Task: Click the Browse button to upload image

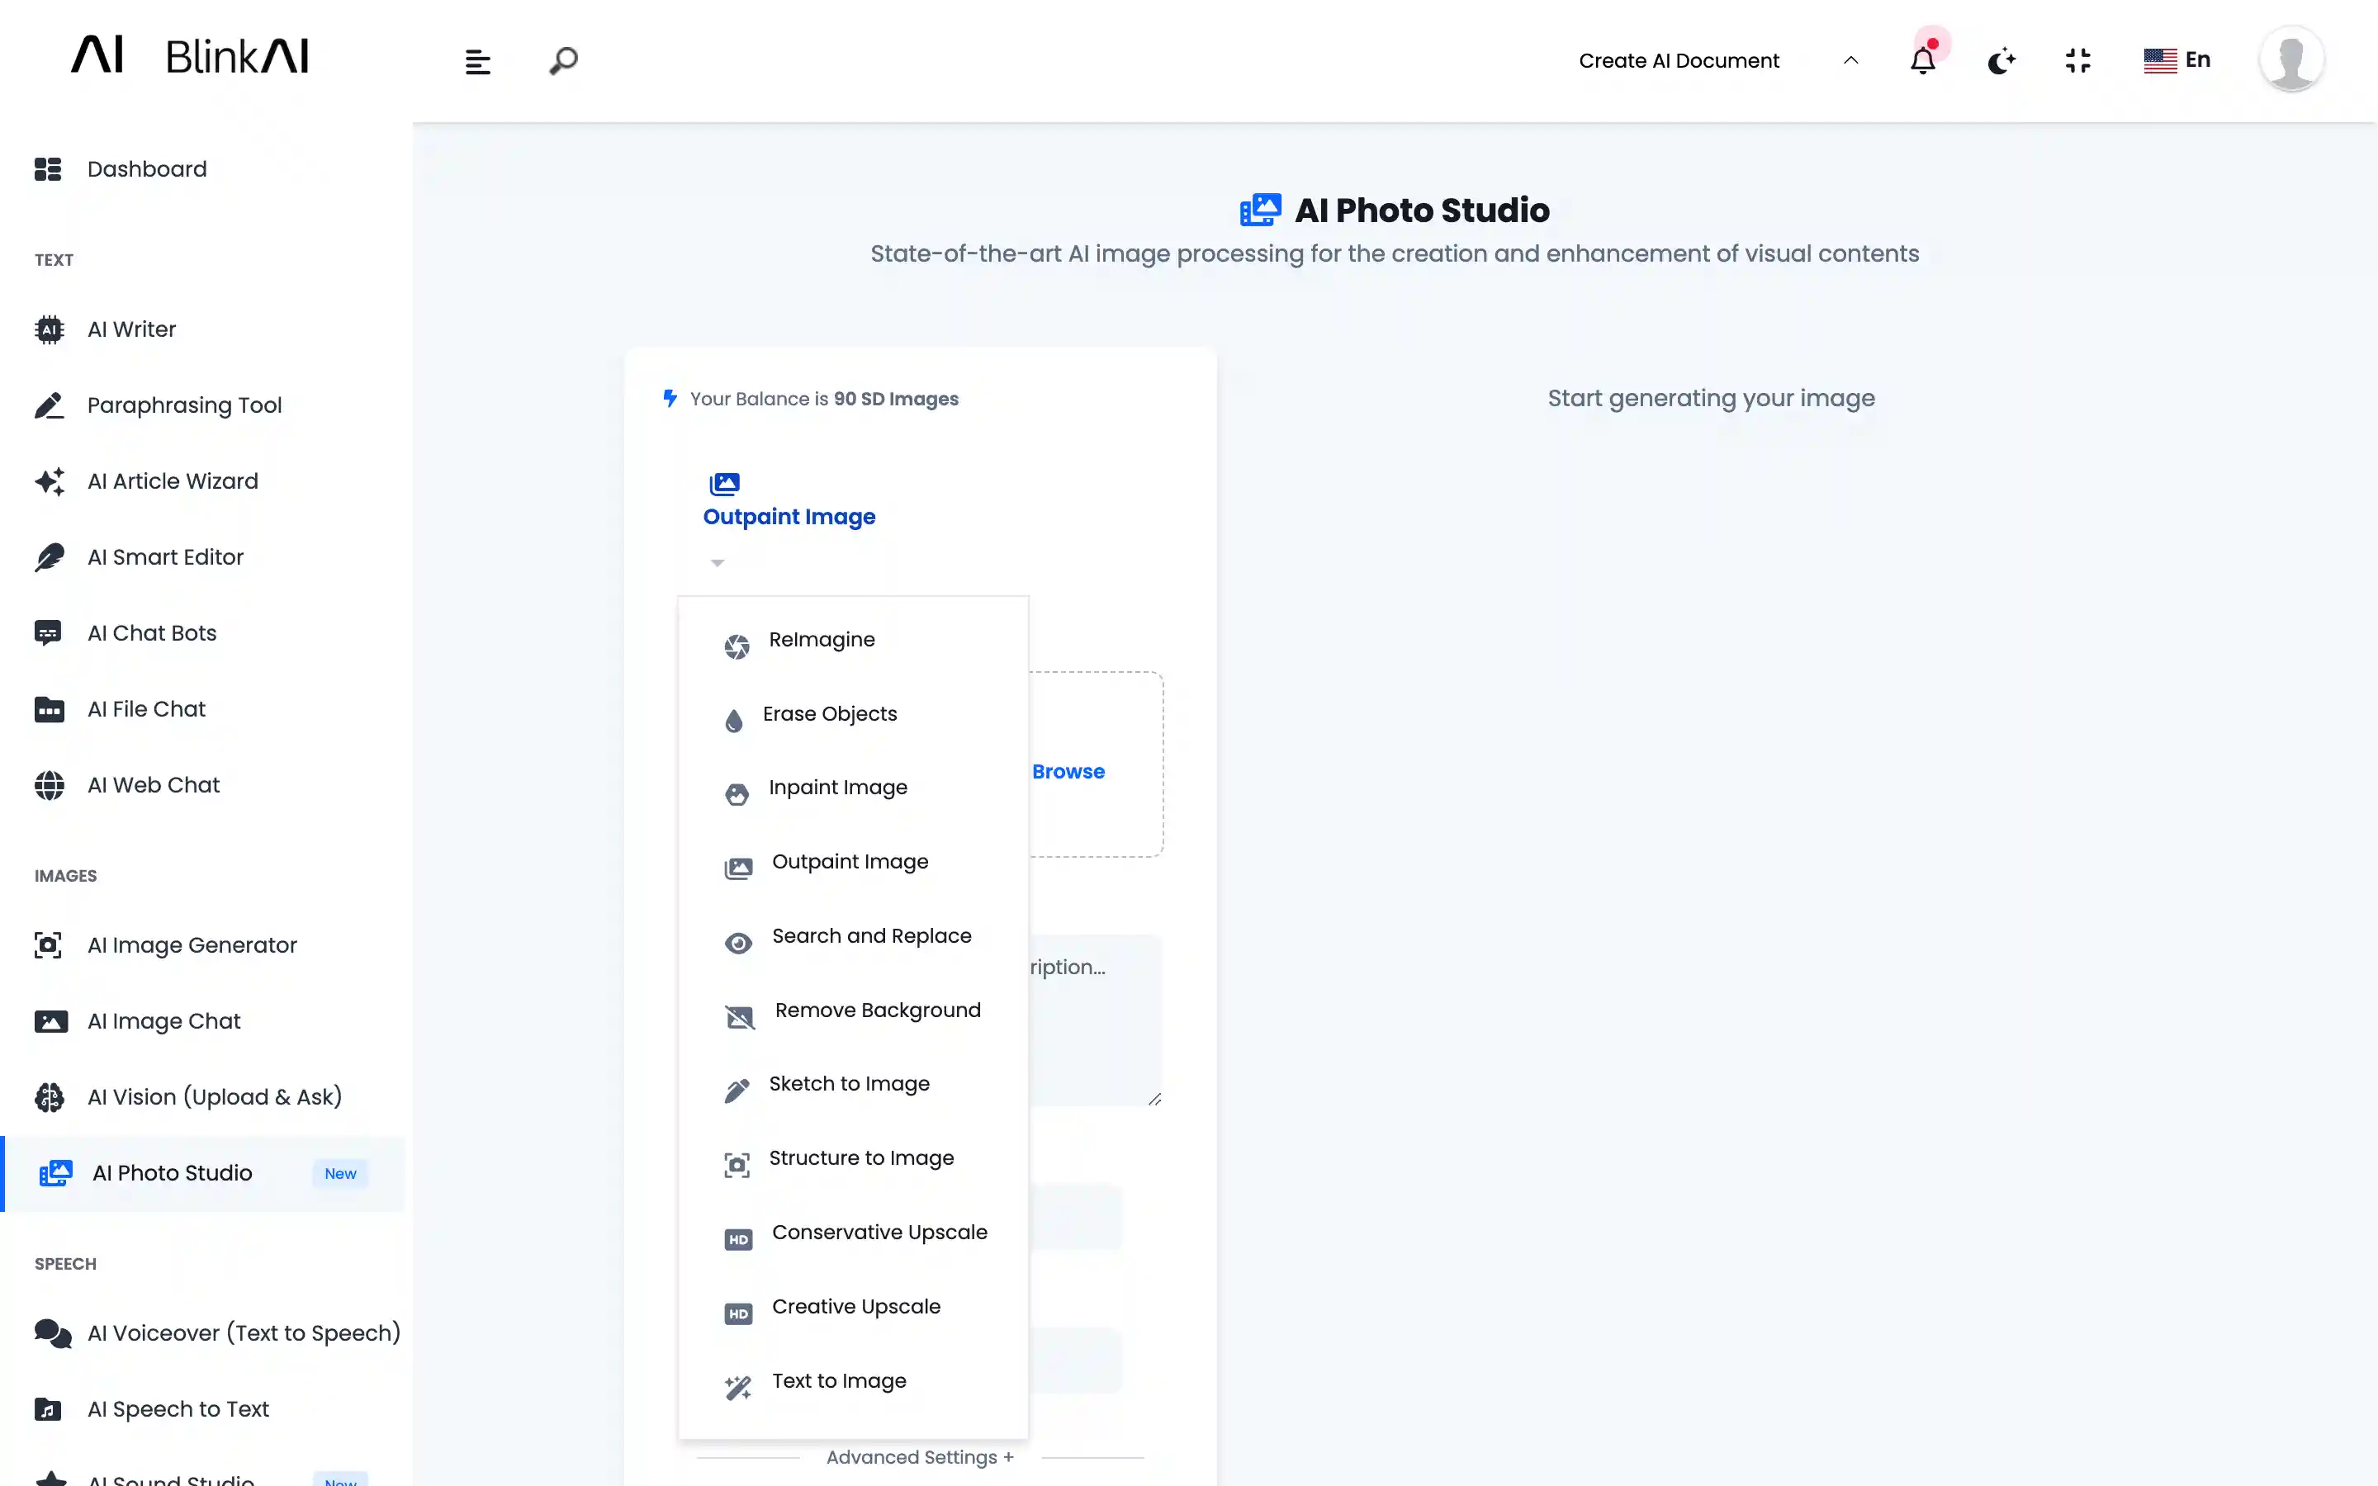Action: [1068, 770]
